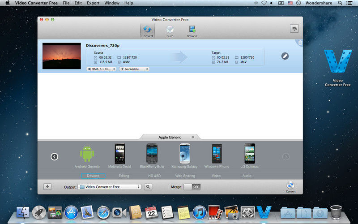Image resolution: width=358 pixels, height=224 pixels.
Task: Choose the Android Generic preset
Action: [x=87, y=156]
